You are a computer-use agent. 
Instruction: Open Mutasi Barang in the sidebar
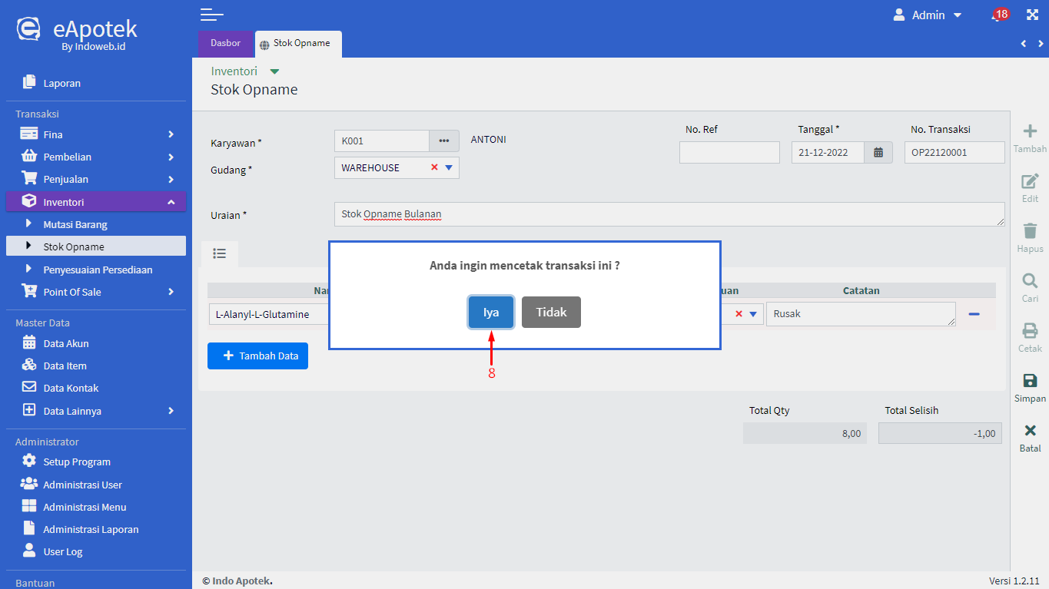(75, 225)
